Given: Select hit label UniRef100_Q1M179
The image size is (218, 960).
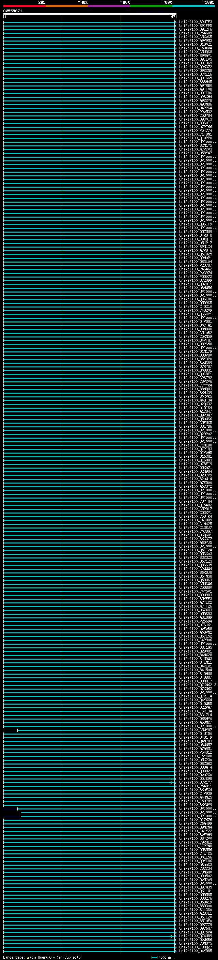Looking at the screenshot, I should click(196, 351).
